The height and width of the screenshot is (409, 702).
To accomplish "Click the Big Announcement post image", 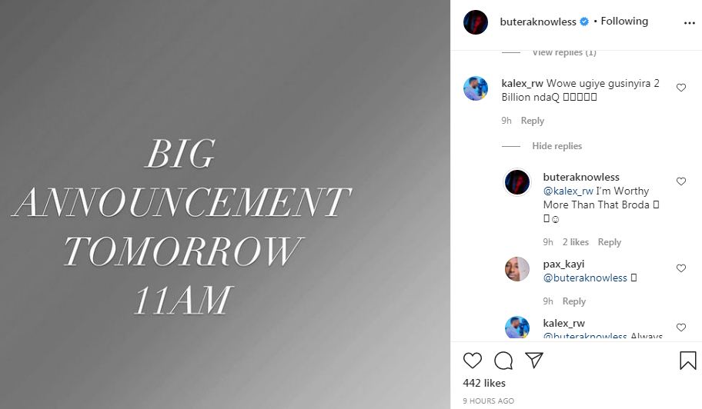I will point(226,204).
